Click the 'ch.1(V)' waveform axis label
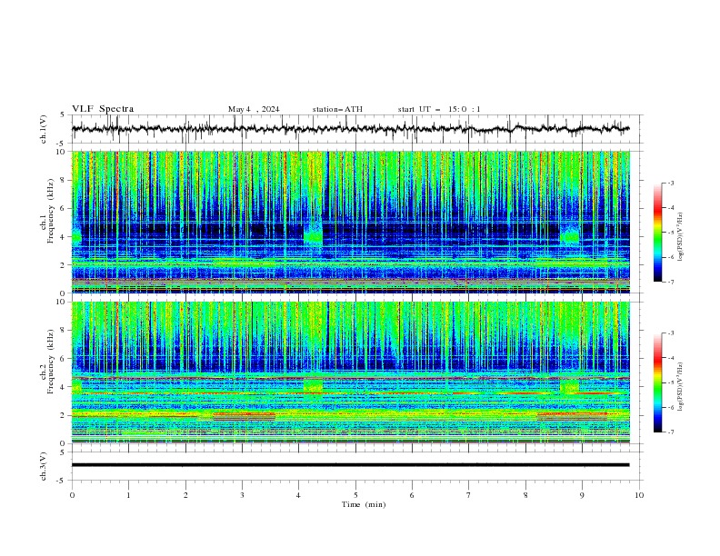Image resolution: width=720 pixels, height=556 pixels. 44,129
